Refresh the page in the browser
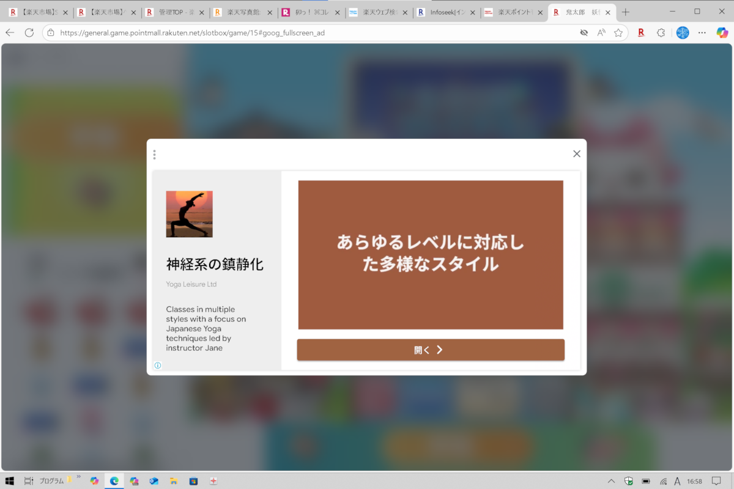This screenshot has height=489, width=734. tap(29, 33)
